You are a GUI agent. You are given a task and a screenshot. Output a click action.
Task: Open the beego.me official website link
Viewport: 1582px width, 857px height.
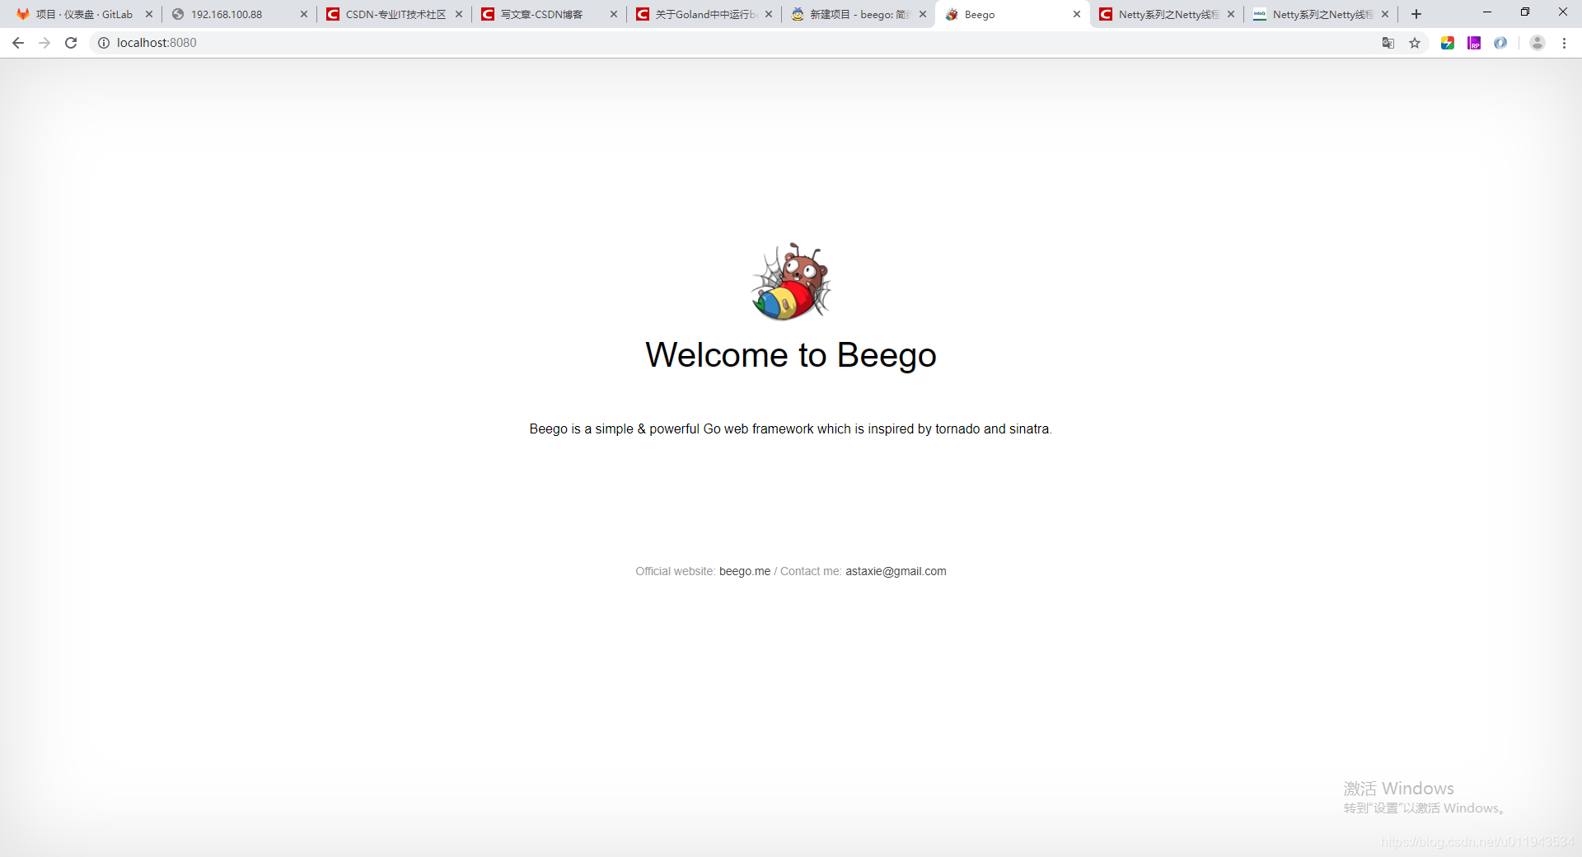point(745,571)
